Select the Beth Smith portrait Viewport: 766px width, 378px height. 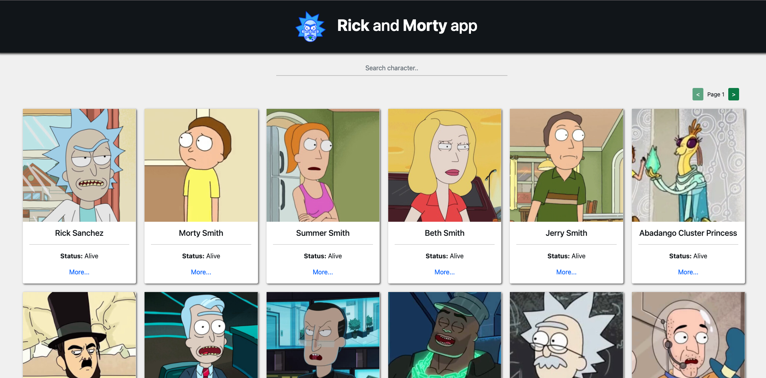click(x=444, y=165)
